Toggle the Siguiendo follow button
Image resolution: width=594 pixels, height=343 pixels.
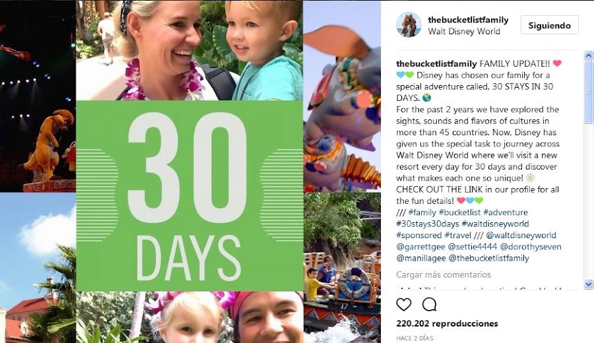549,25
